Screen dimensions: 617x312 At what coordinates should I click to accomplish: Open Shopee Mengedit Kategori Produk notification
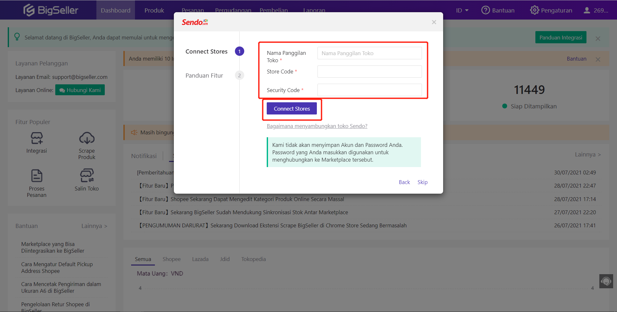[241, 199]
